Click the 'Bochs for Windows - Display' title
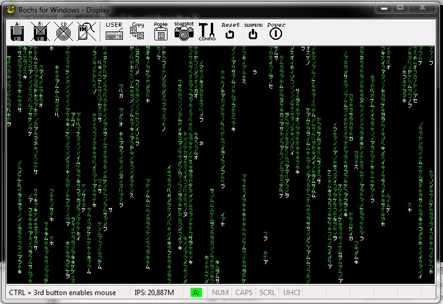This screenshot has height=304, width=443. (64, 10)
